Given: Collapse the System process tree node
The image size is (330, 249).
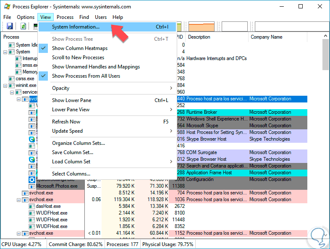Looking at the screenshot, I should pos(5,52).
